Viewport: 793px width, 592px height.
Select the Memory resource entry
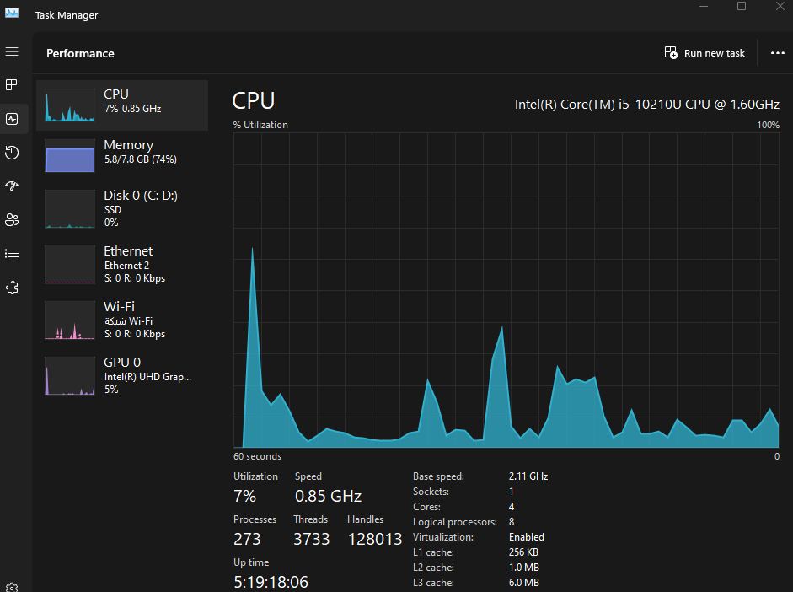click(x=122, y=156)
